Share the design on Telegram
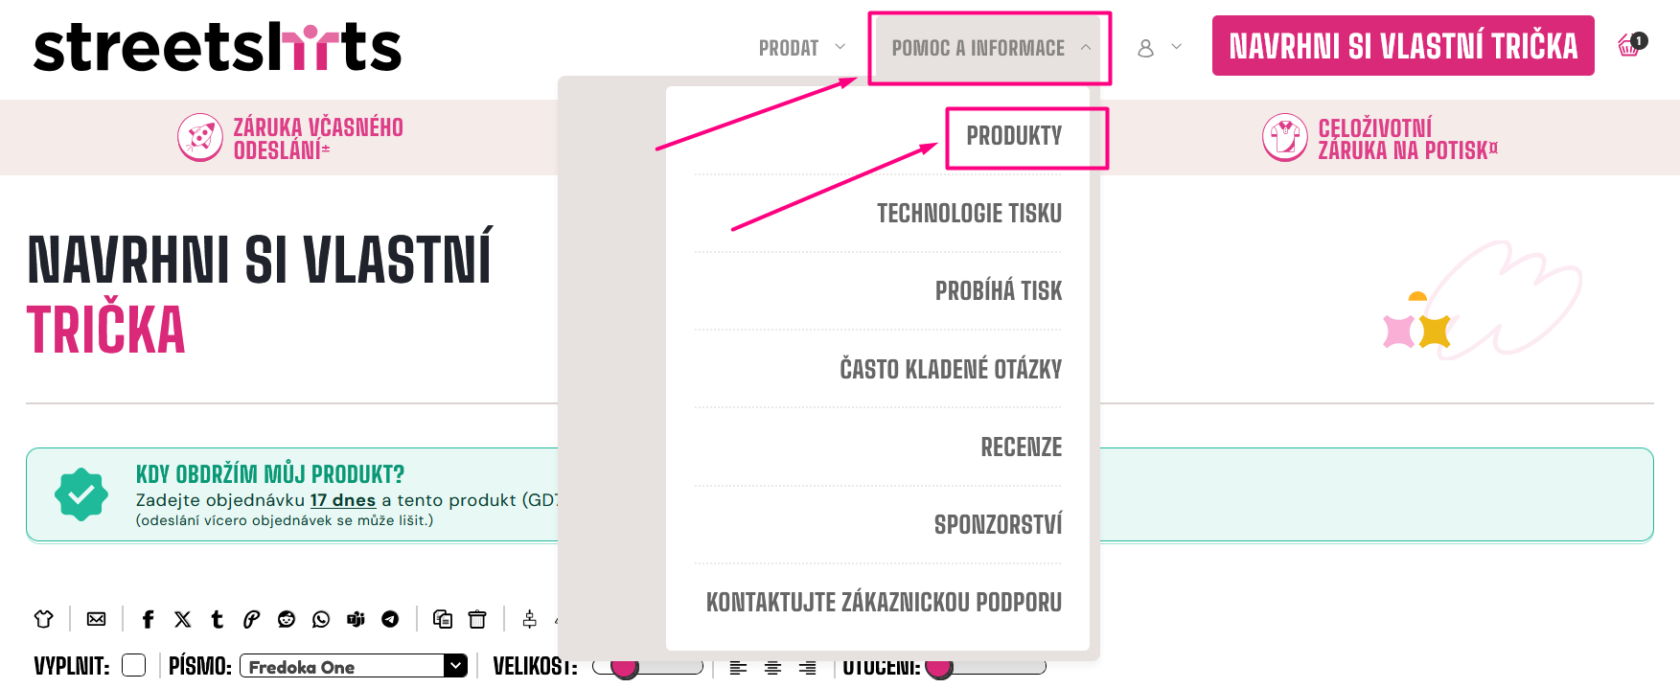The image size is (1680, 688). coord(390,619)
